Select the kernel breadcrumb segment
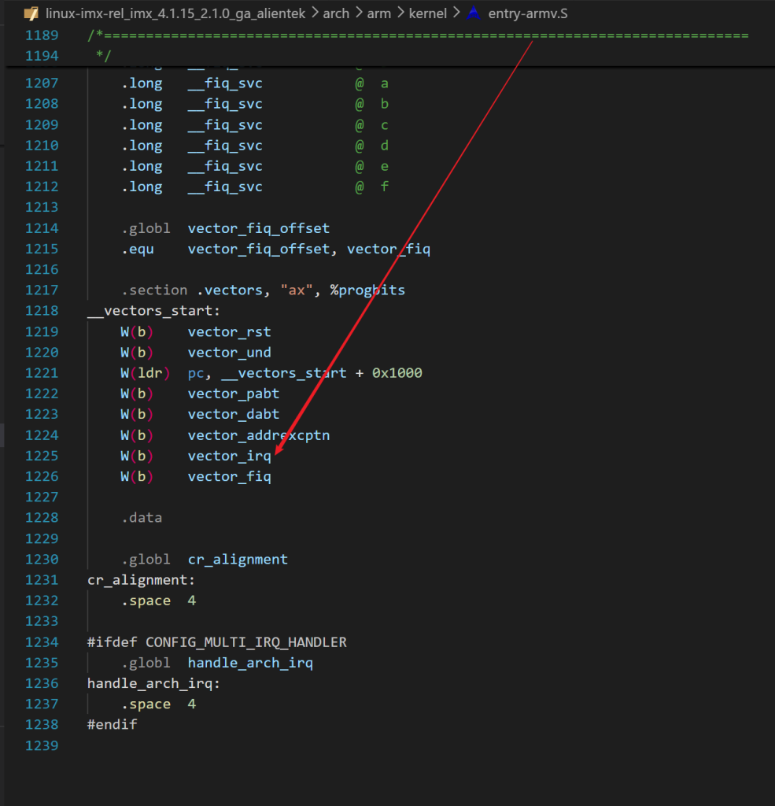Image resolution: width=775 pixels, height=806 pixels. (427, 13)
